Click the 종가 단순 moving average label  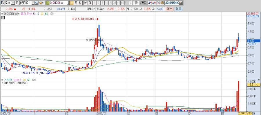[26, 14]
